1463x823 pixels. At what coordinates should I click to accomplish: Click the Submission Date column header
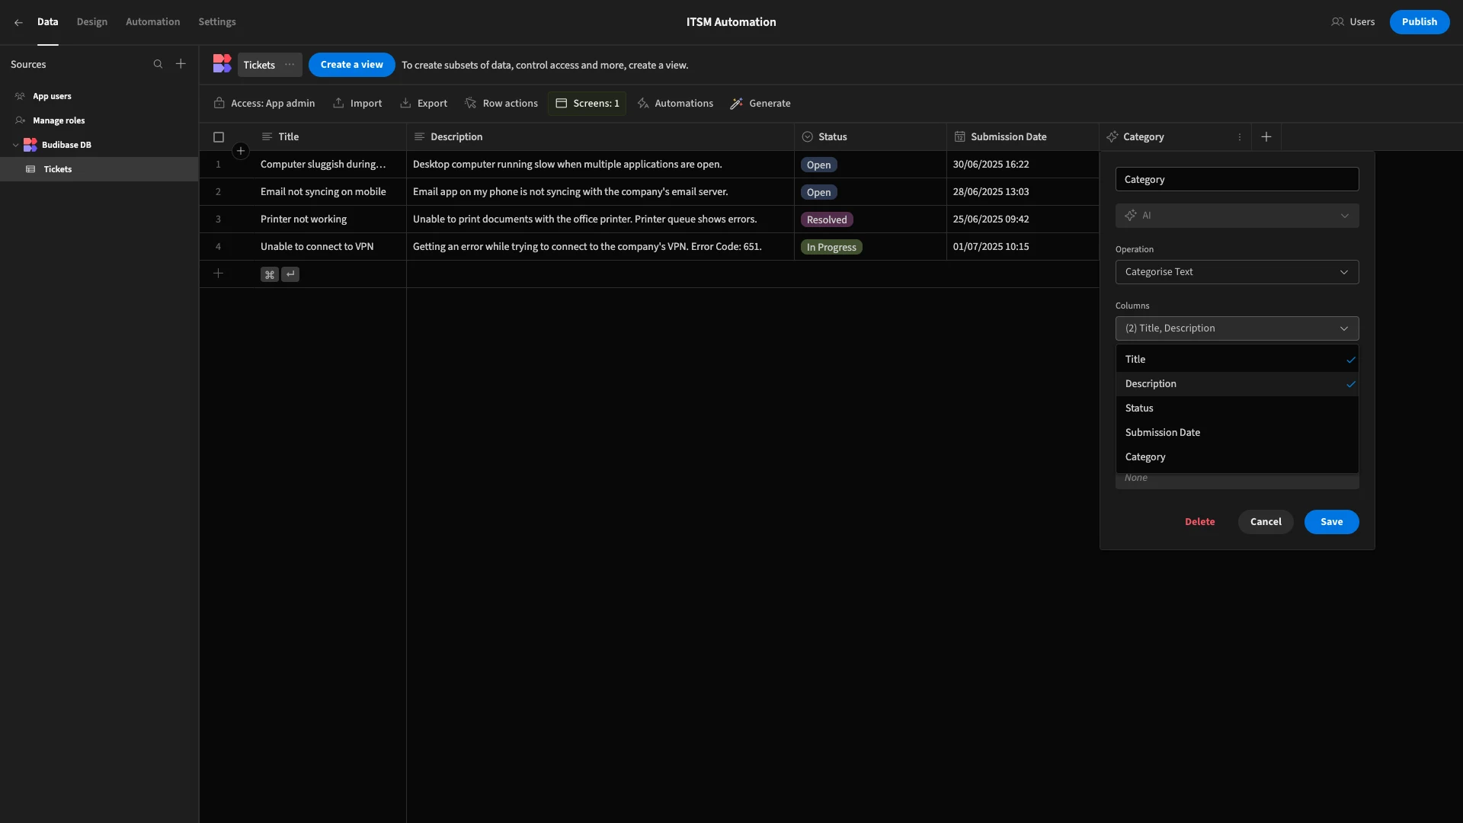pyautogui.click(x=1023, y=137)
